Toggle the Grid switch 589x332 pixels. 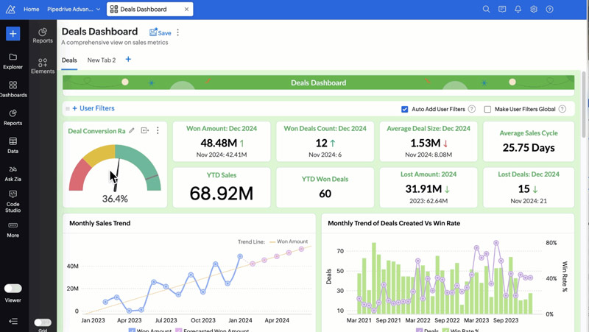click(x=43, y=322)
